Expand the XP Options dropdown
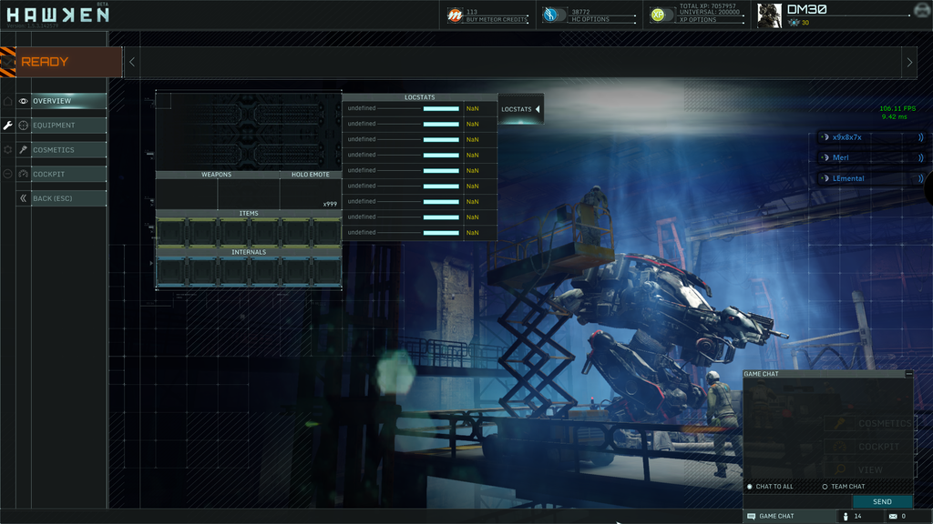933x524 pixels. point(712,18)
